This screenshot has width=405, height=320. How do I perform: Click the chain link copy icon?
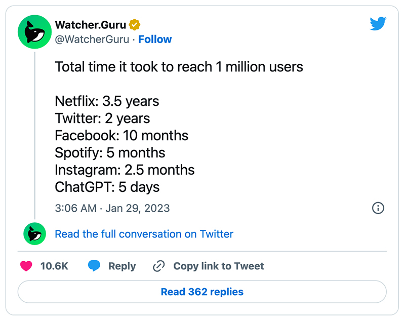pos(158,266)
